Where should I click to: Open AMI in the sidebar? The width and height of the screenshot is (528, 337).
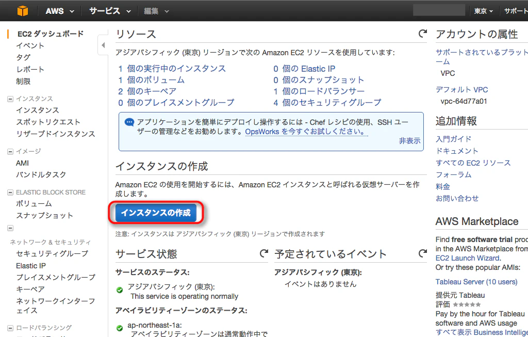point(23,163)
